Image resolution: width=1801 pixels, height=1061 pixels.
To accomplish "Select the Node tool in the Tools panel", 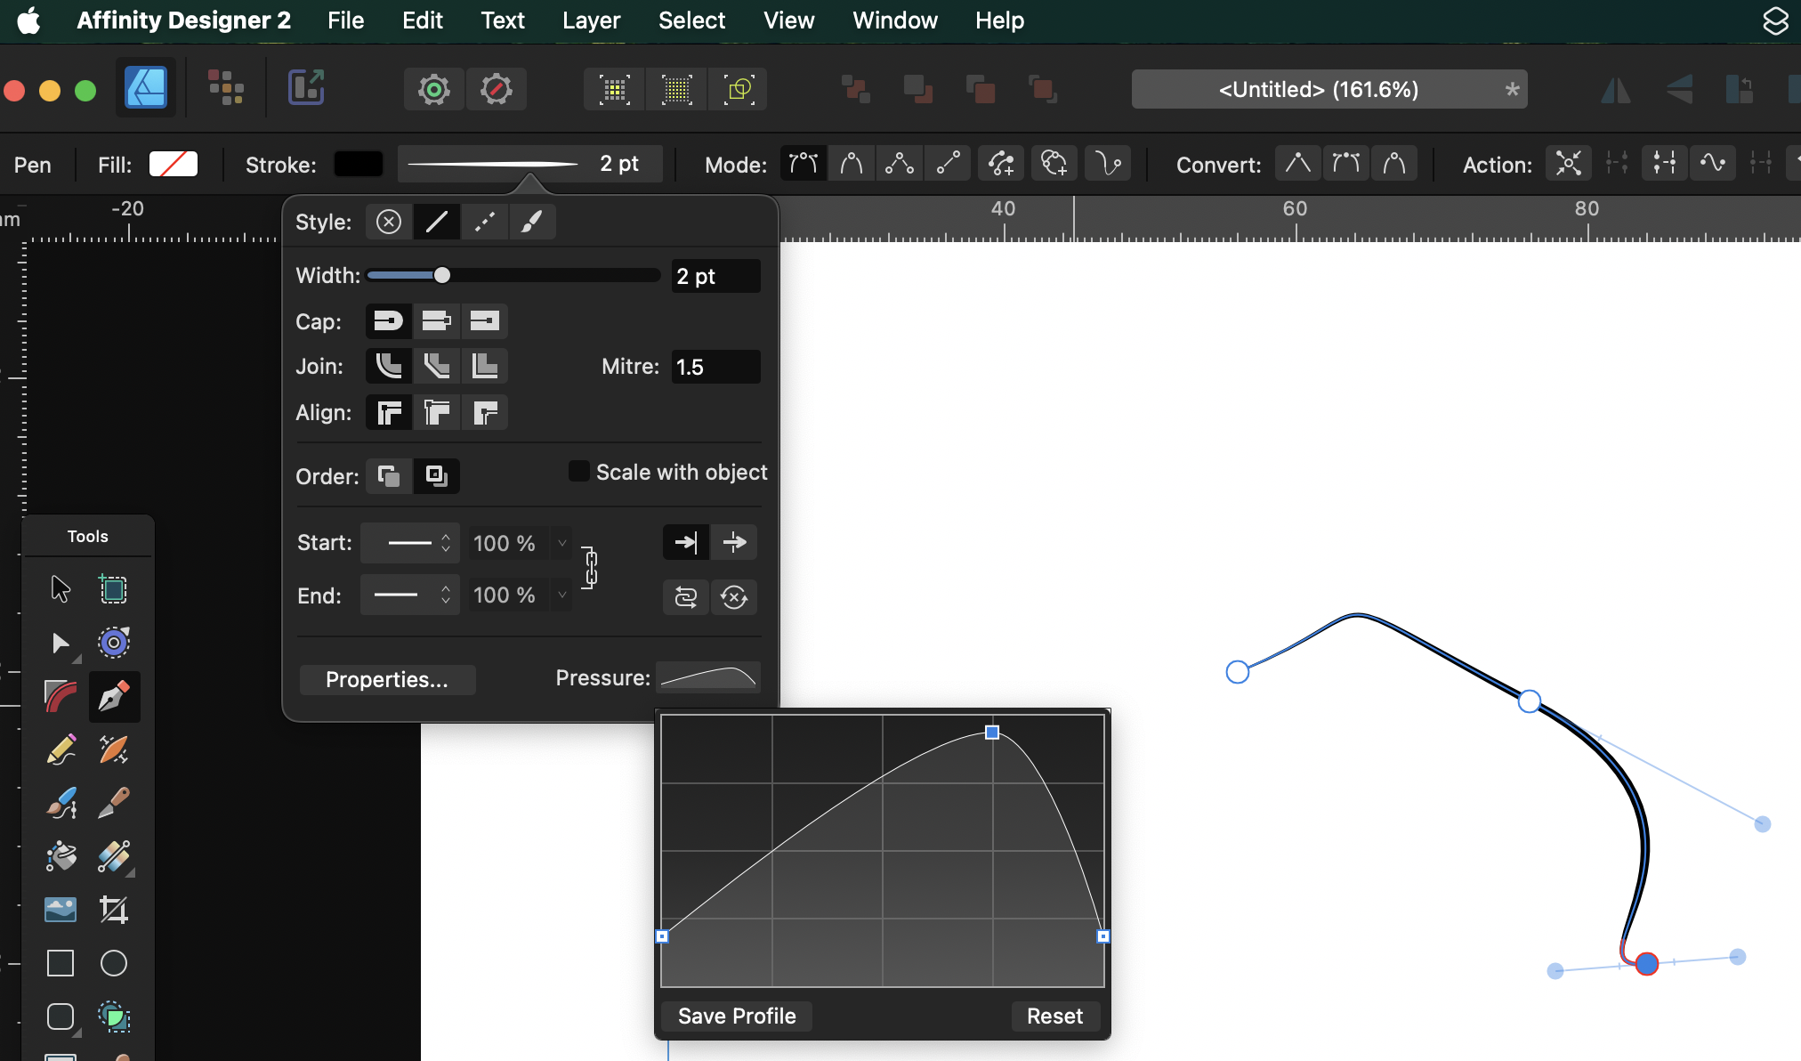I will [x=60, y=644].
